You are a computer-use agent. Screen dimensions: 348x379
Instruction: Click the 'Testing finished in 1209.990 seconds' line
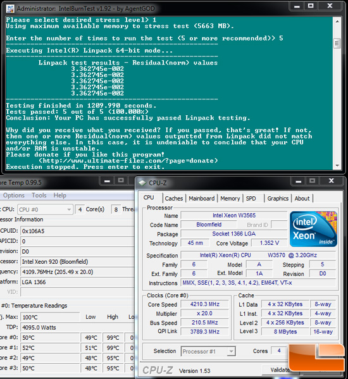[81, 106]
